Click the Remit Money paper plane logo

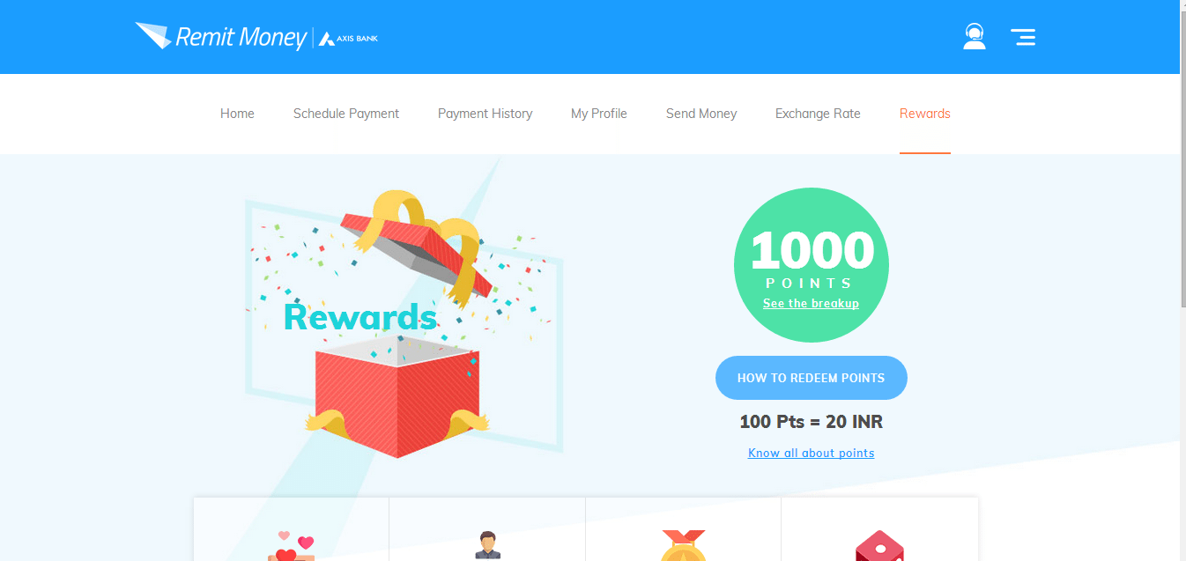220,37
